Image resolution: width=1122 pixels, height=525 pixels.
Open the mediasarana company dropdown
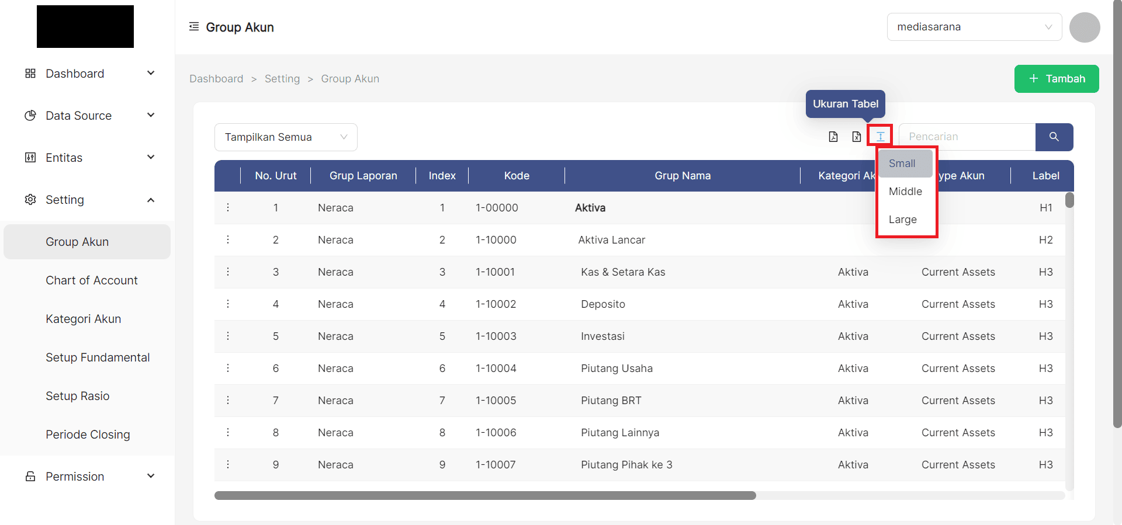tap(974, 27)
